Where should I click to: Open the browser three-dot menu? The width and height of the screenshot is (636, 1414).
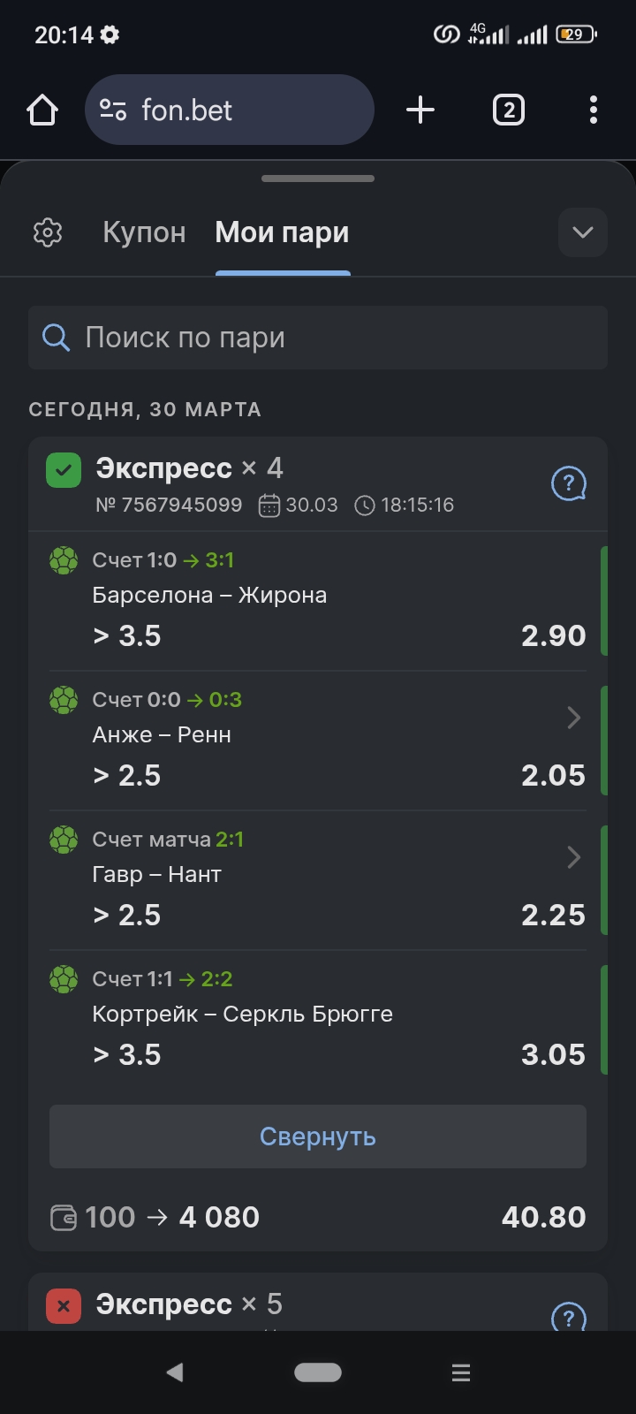593,110
